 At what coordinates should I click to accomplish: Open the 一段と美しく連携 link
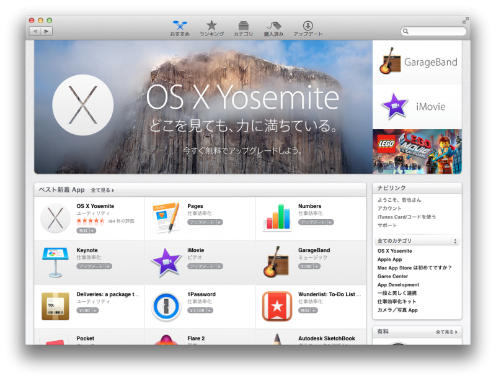(397, 293)
